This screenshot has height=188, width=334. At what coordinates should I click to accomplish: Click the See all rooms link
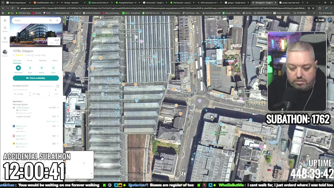pos(52,121)
